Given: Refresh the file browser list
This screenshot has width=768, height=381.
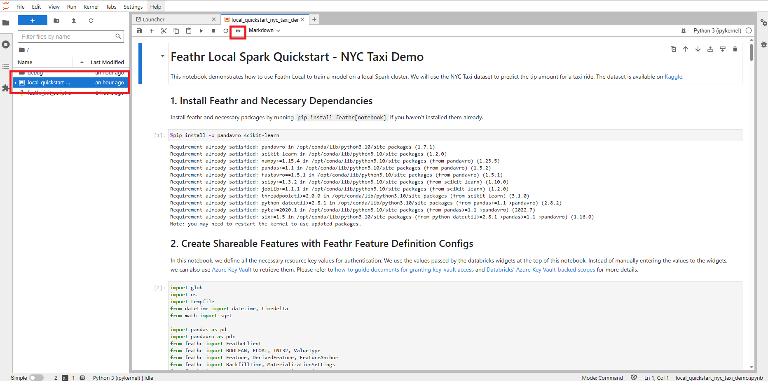Looking at the screenshot, I should tap(91, 21).
